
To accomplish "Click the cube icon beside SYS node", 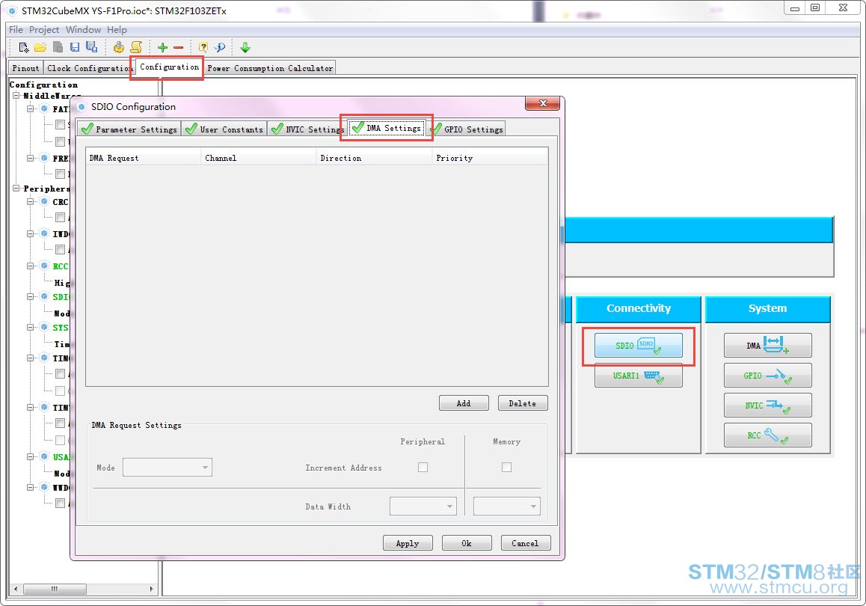I will point(44,327).
